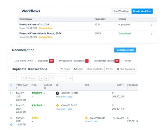Click the page number input field

[58, 78]
